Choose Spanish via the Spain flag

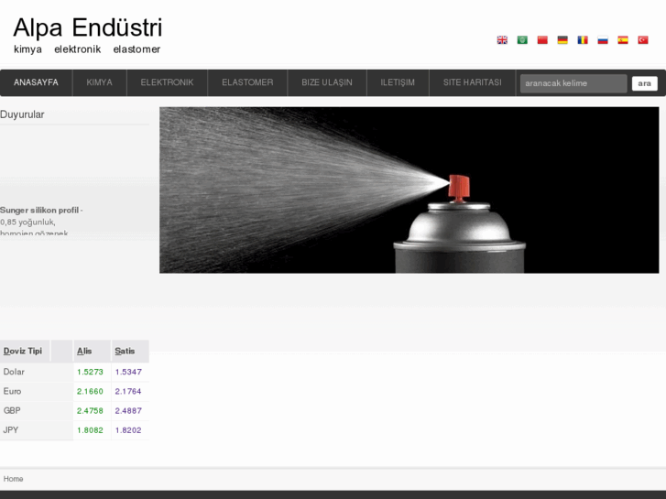623,40
